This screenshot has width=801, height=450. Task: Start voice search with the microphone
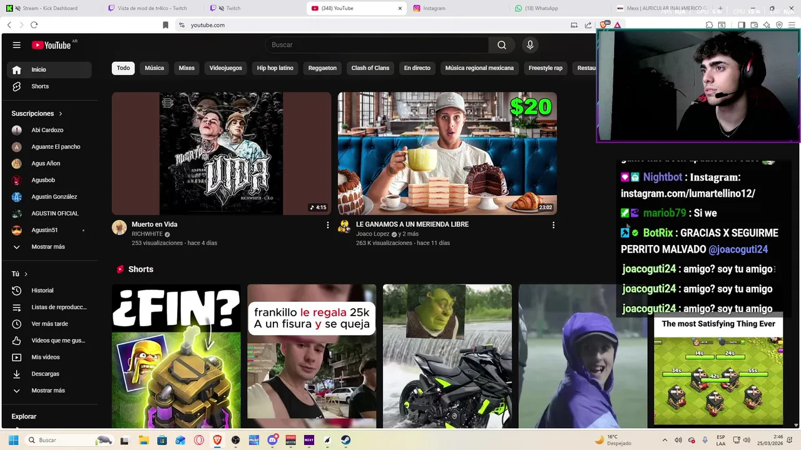[530, 45]
